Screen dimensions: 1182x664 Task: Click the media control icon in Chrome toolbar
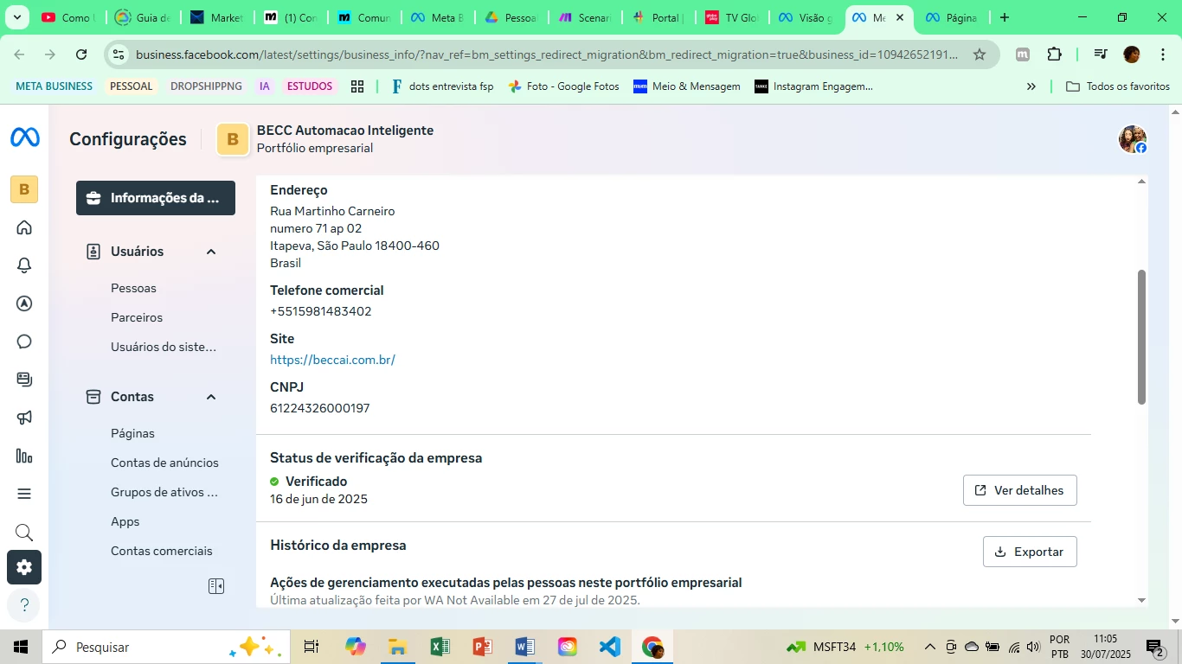(x=1101, y=54)
